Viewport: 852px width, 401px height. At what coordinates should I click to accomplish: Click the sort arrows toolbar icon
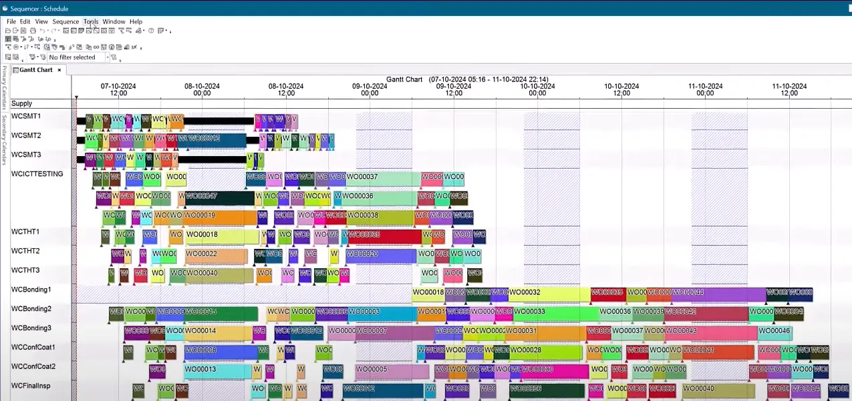[26, 47]
